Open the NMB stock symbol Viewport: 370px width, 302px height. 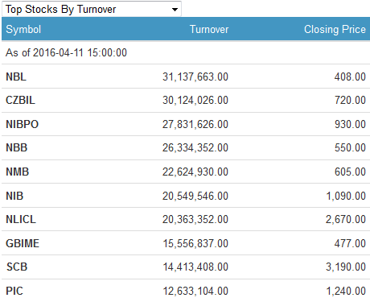pos(18,172)
